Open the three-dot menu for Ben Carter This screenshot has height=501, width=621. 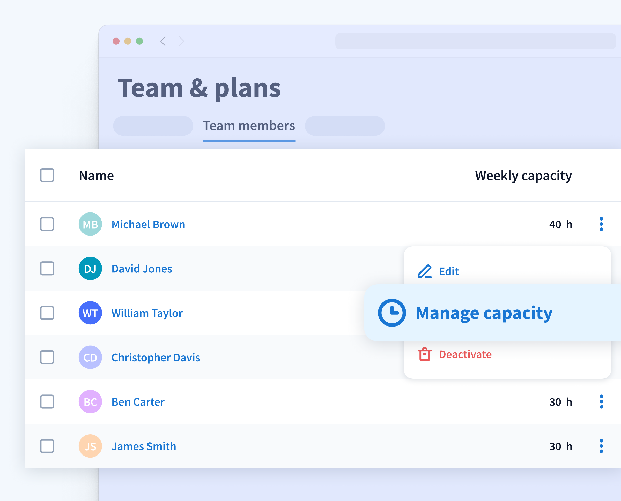point(601,401)
